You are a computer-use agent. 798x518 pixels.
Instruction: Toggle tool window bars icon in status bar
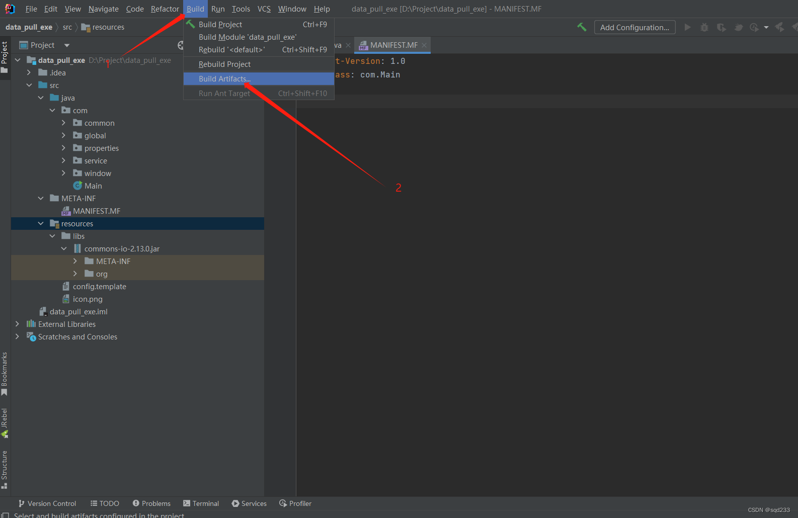pyautogui.click(x=6, y=515)
